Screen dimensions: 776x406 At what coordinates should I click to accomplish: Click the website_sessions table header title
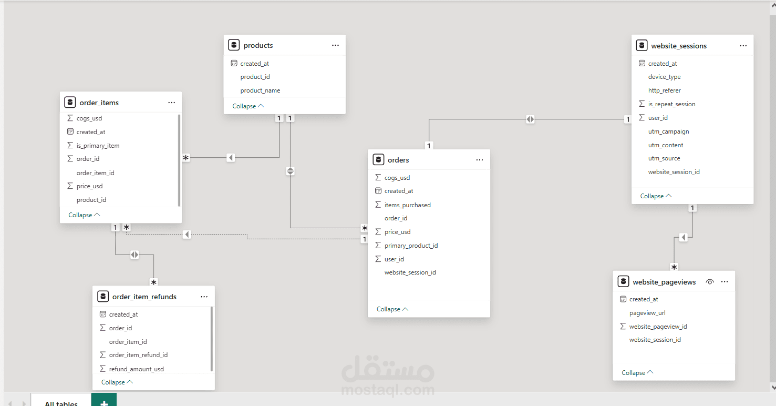(679, 46)
